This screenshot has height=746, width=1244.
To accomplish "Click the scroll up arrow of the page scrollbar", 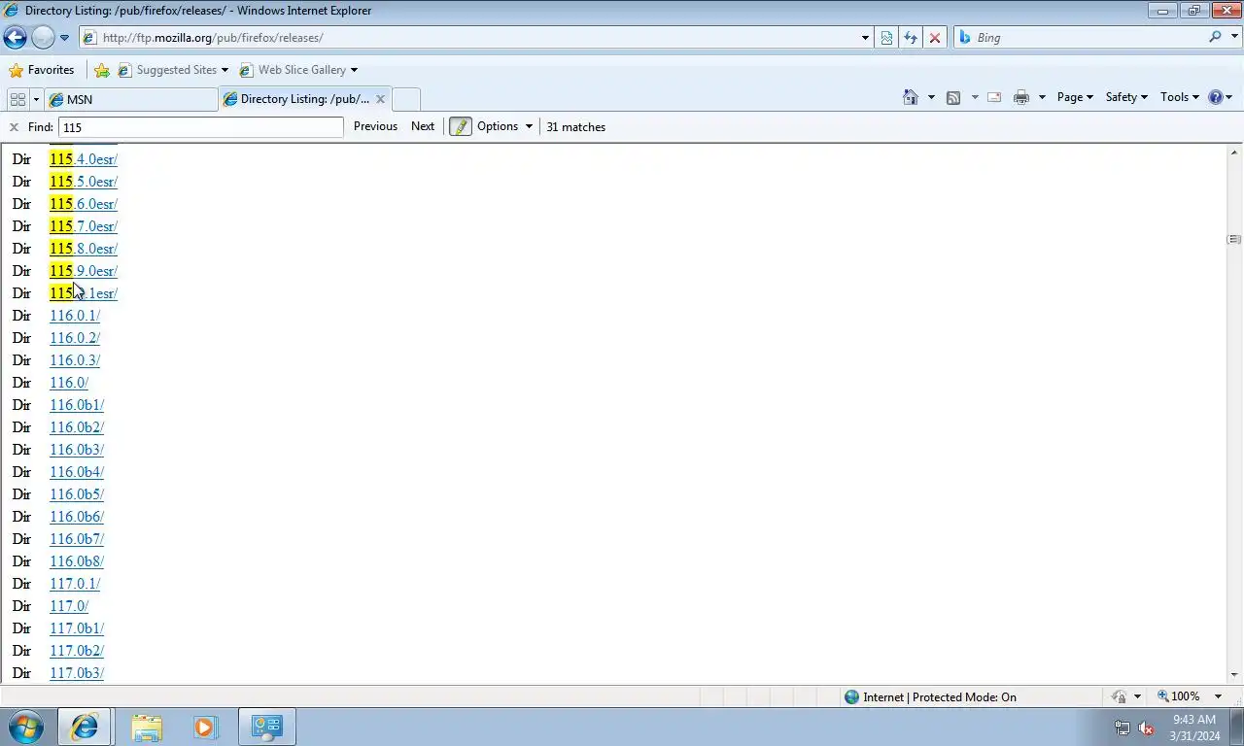I will pos(1234,153).
